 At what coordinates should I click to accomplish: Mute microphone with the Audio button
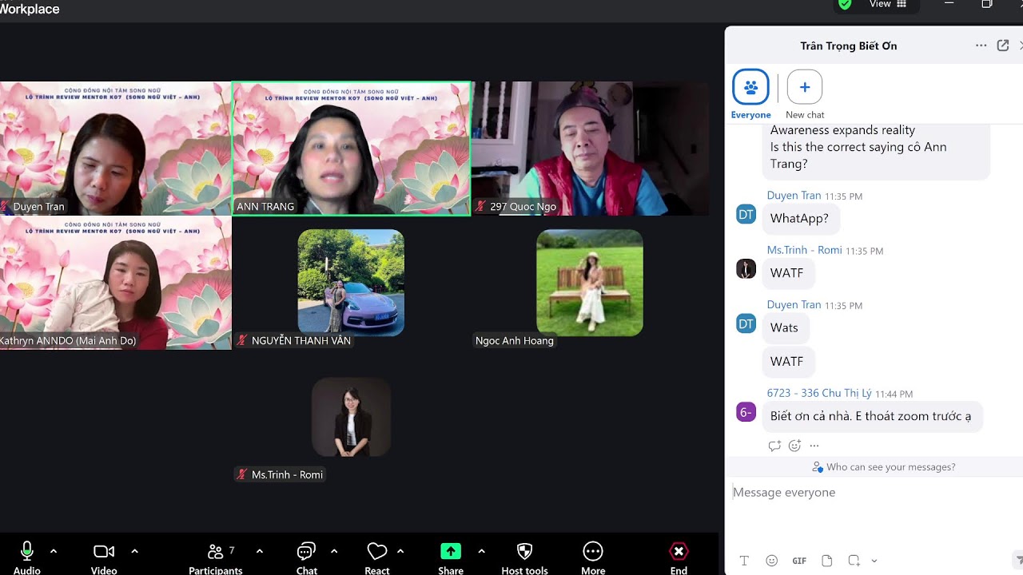[27, 557]
